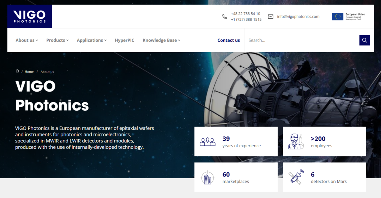Click the VIGO Photonics logo
381x198 pixels.
click(30, 17)
